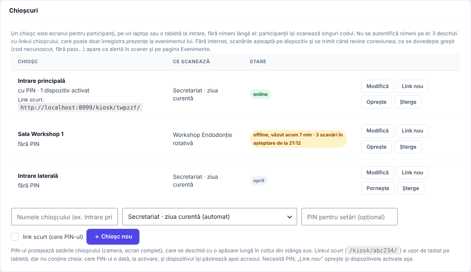Click fără PIN under Sala Workshop 1
Image resolution: width=471 pixels, height=272 pixels.
click(28, 144)
